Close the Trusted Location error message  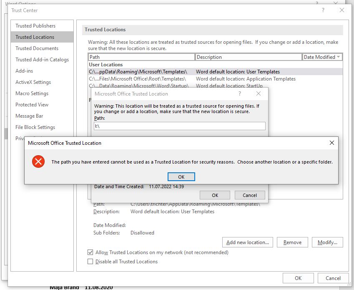pos(331,143)
